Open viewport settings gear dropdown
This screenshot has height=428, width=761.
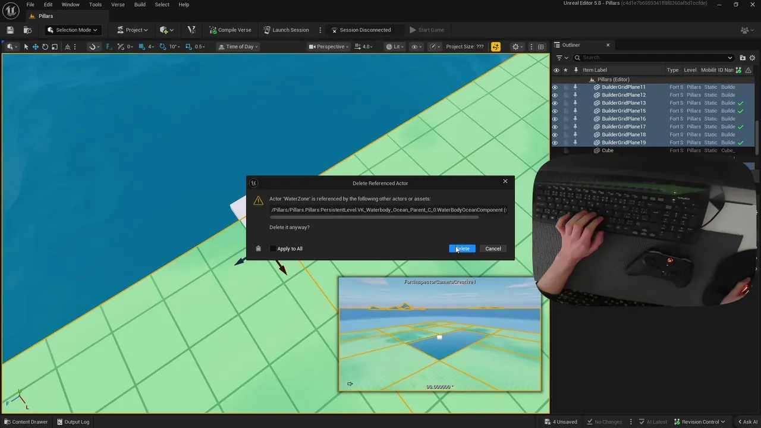(518, 46)
